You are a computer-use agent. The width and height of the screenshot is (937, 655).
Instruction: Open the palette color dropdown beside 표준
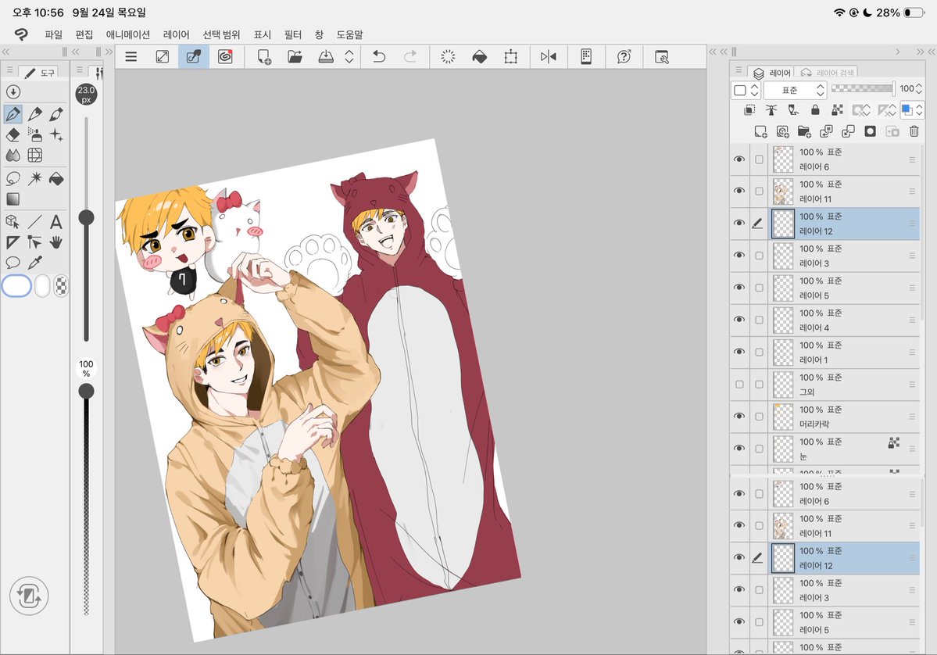point(746,90)
